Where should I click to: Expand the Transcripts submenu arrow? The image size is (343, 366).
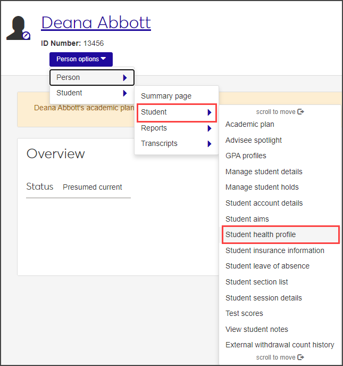pos(210,144)
